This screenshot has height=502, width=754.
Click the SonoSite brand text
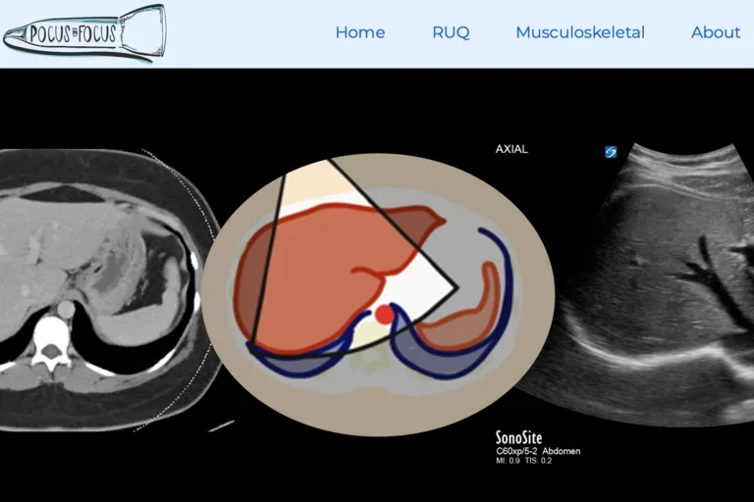click(x=518, y=437)
